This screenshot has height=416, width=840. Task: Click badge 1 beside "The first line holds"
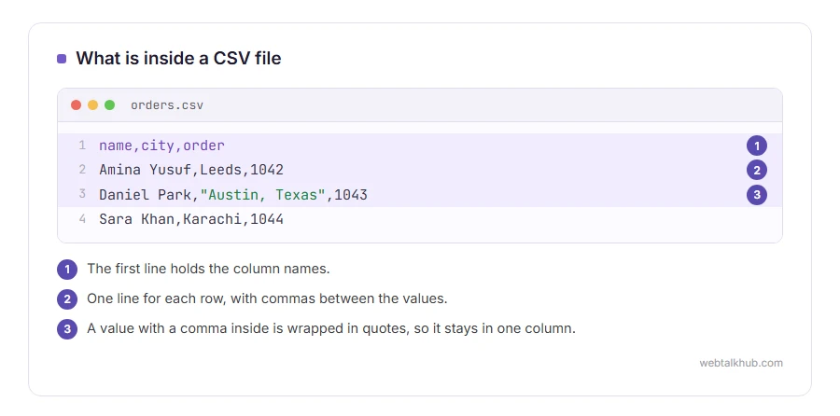click(67, 270)
